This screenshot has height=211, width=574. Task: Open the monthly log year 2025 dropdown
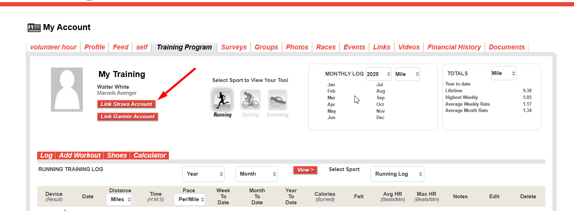[x=378, y=74]
